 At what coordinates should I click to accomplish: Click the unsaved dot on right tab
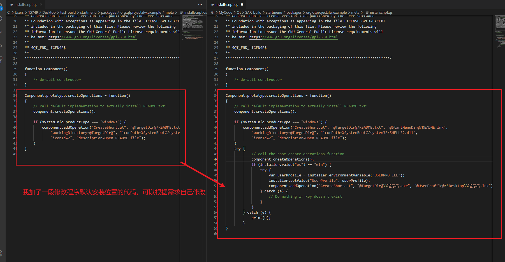pos(242,4)
